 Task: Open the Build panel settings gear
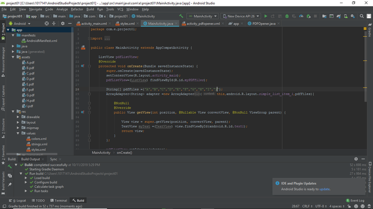[356, 159]
